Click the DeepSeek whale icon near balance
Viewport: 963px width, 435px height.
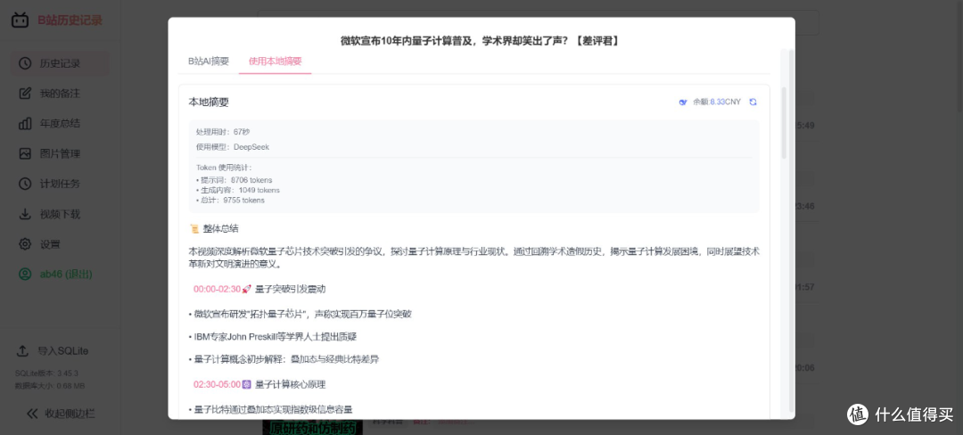tap(683, 102)
